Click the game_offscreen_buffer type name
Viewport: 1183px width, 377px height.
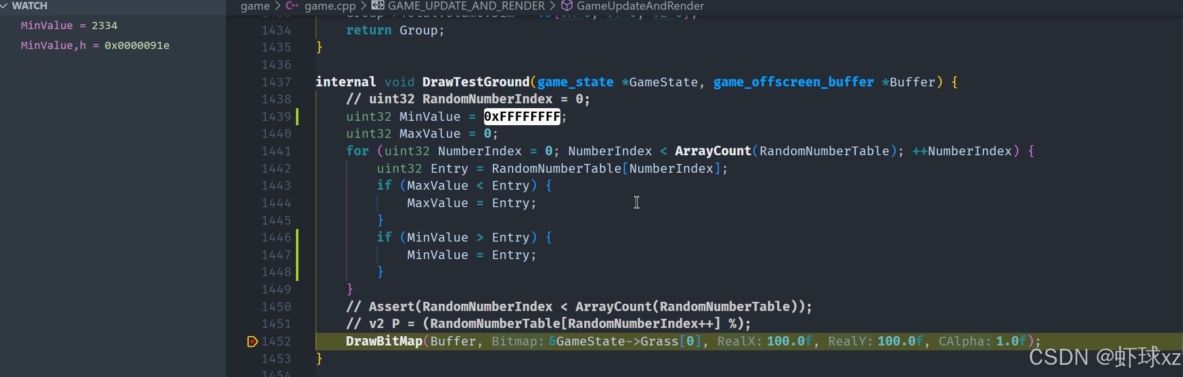click(x=793, y=82)
